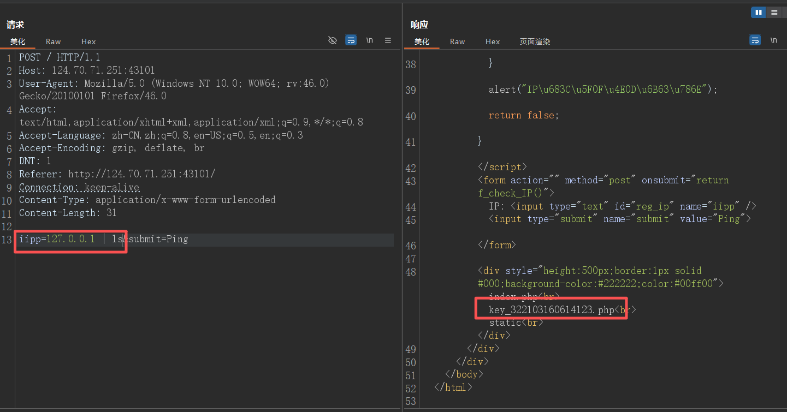Image resolution: width=787 pixels, height=412 pixels.
Task: Click the Host header line in request
Action: 87,70
